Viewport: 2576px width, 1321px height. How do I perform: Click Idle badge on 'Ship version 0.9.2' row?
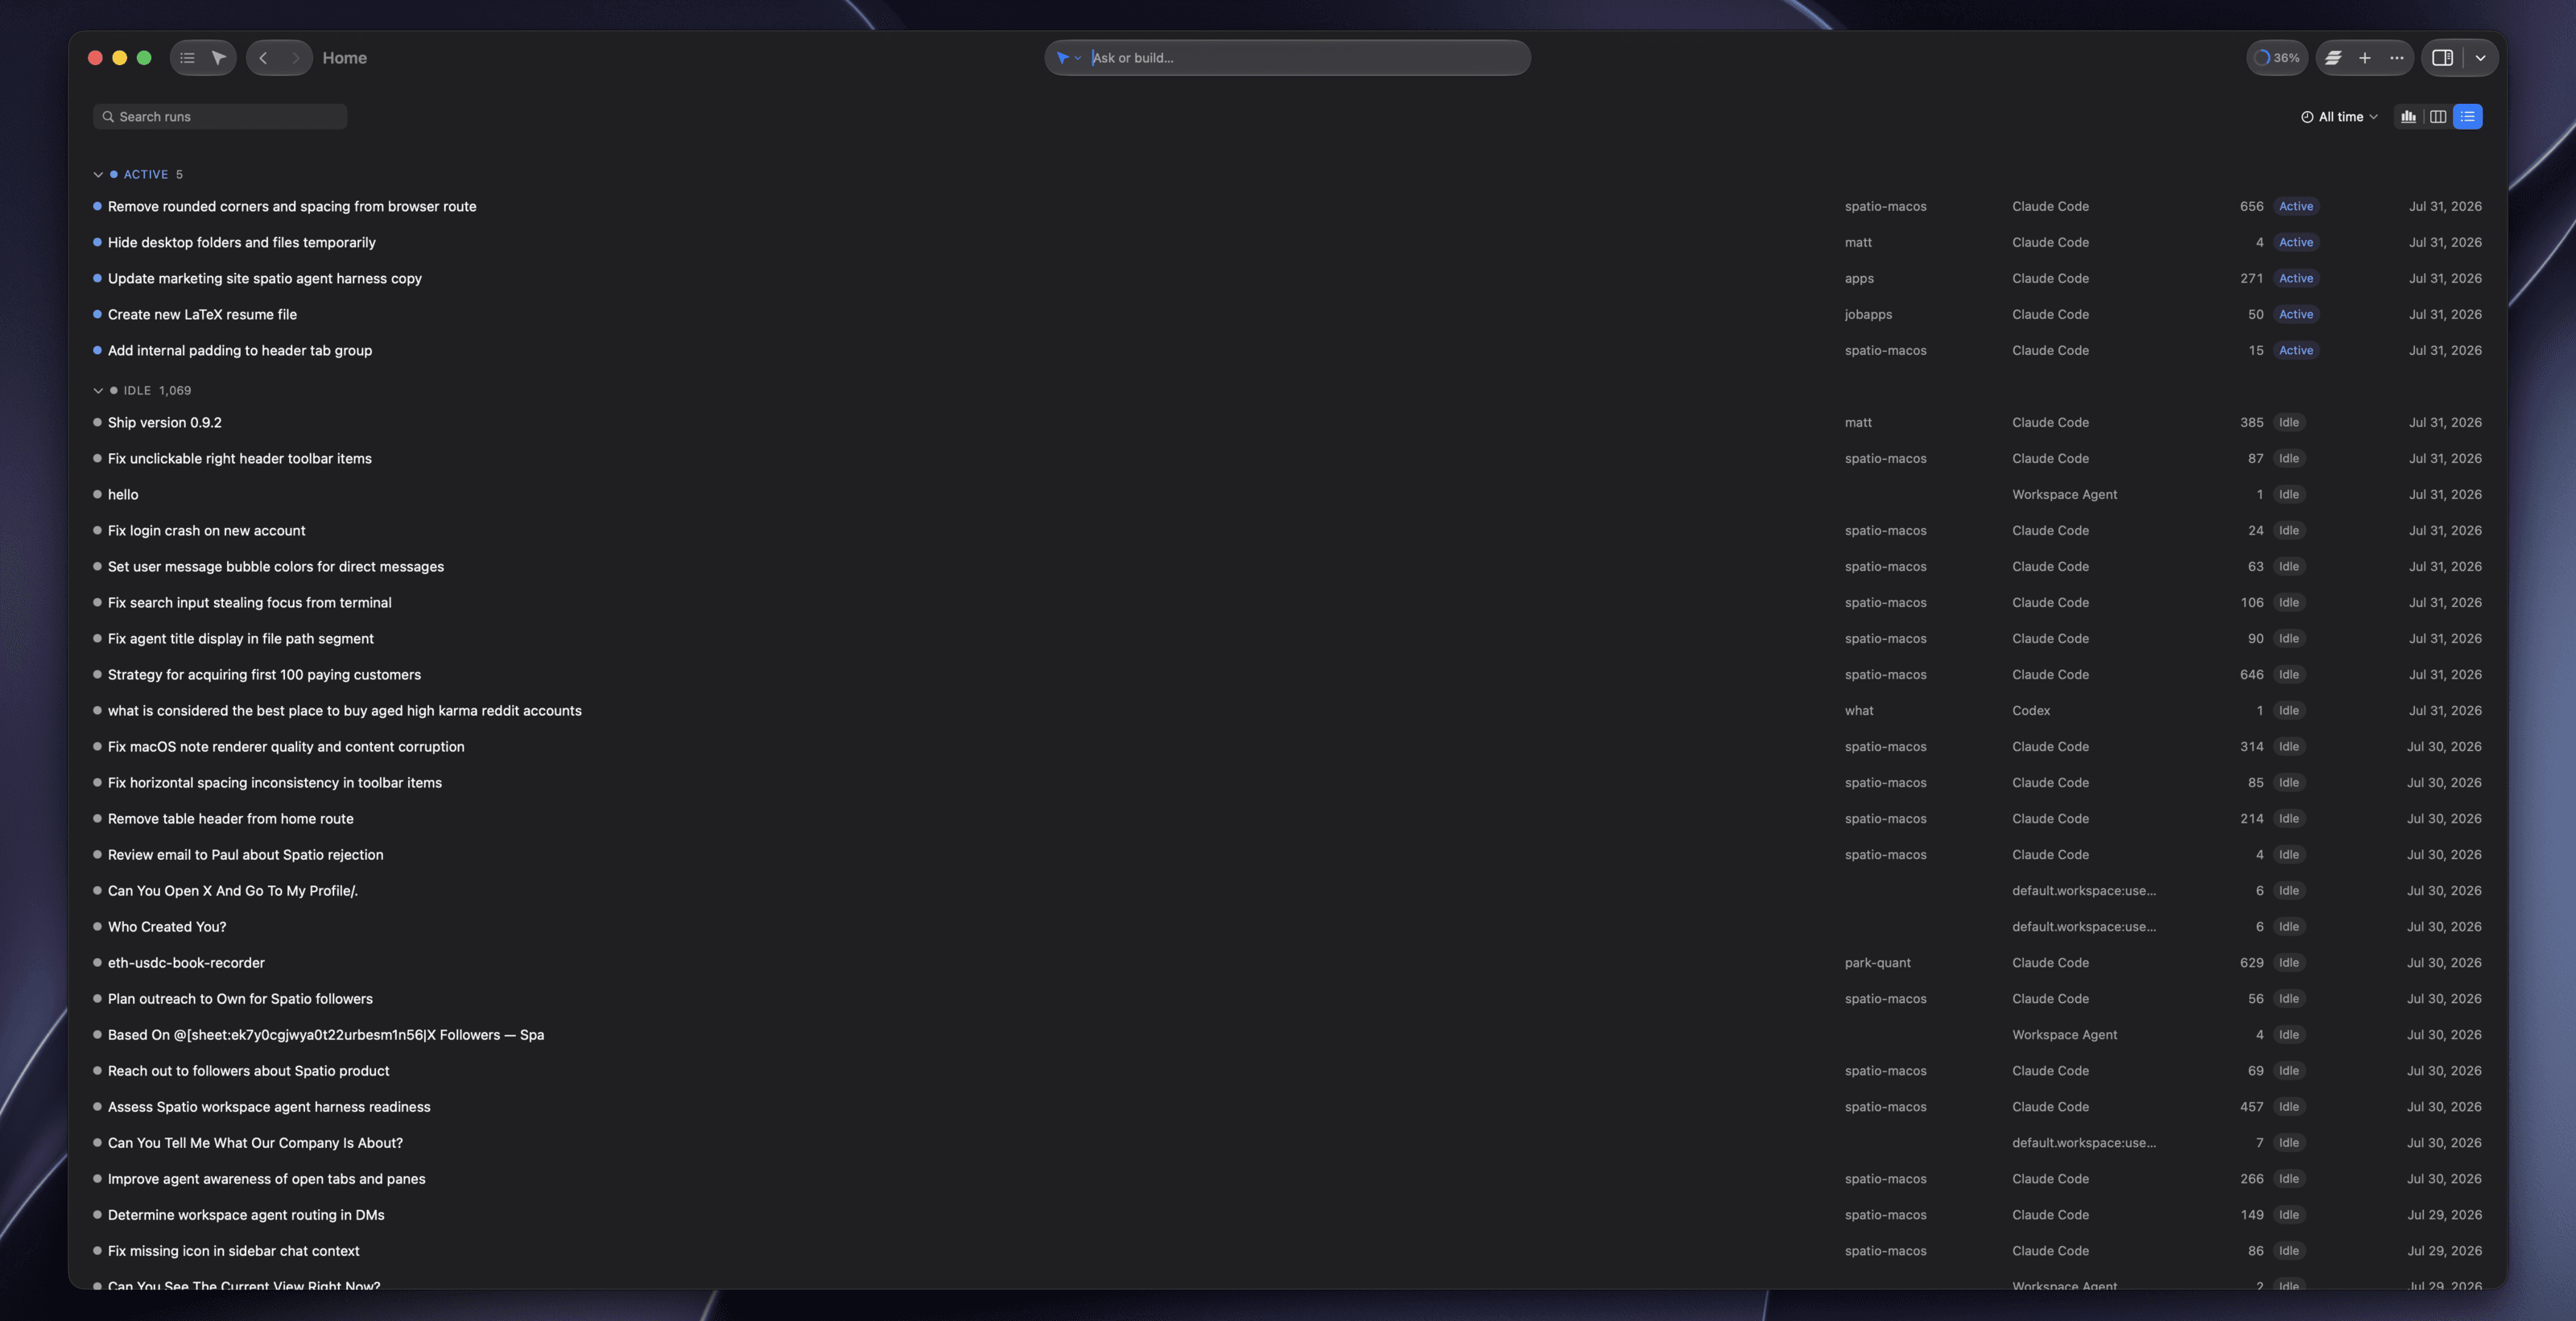(2289, 422)
